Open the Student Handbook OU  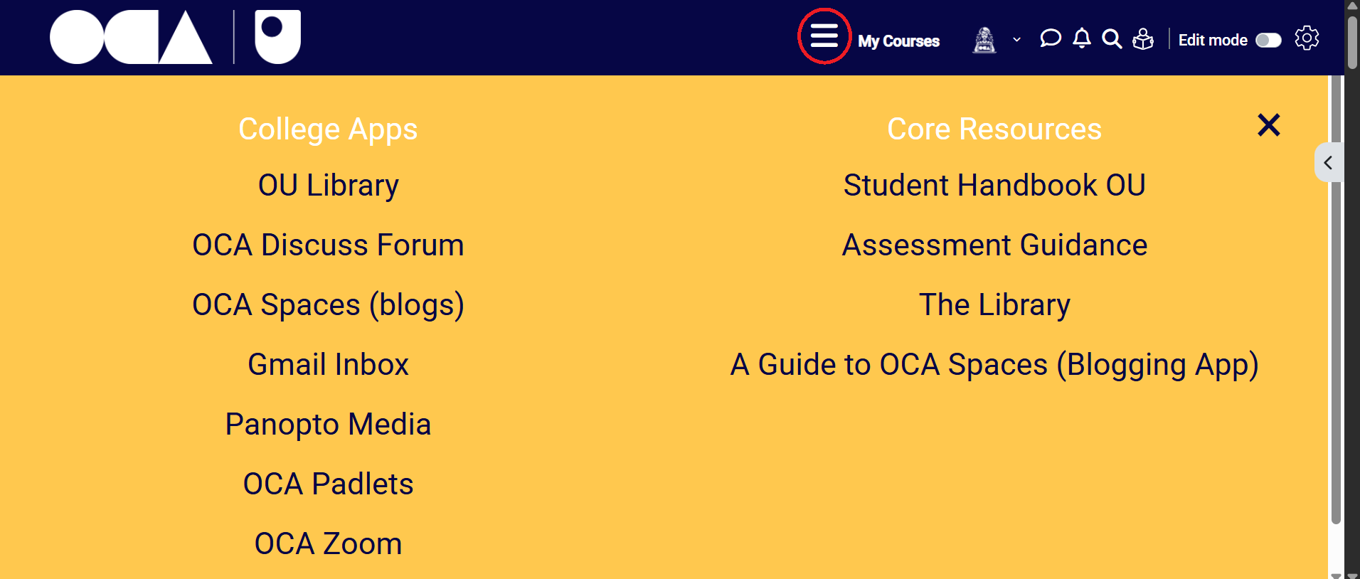coord(994,185)
